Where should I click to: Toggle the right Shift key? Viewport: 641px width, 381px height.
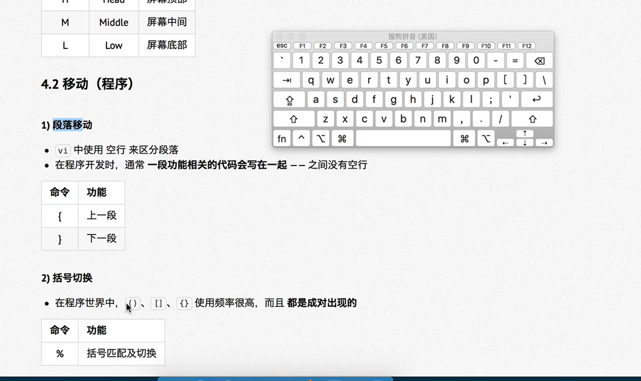(532, 119)
